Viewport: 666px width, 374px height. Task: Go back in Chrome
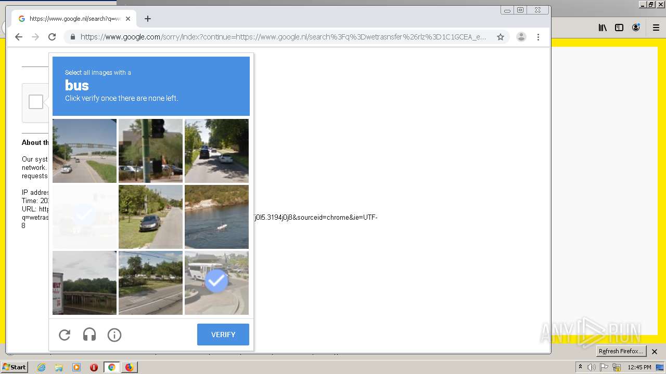coord(19,37)
